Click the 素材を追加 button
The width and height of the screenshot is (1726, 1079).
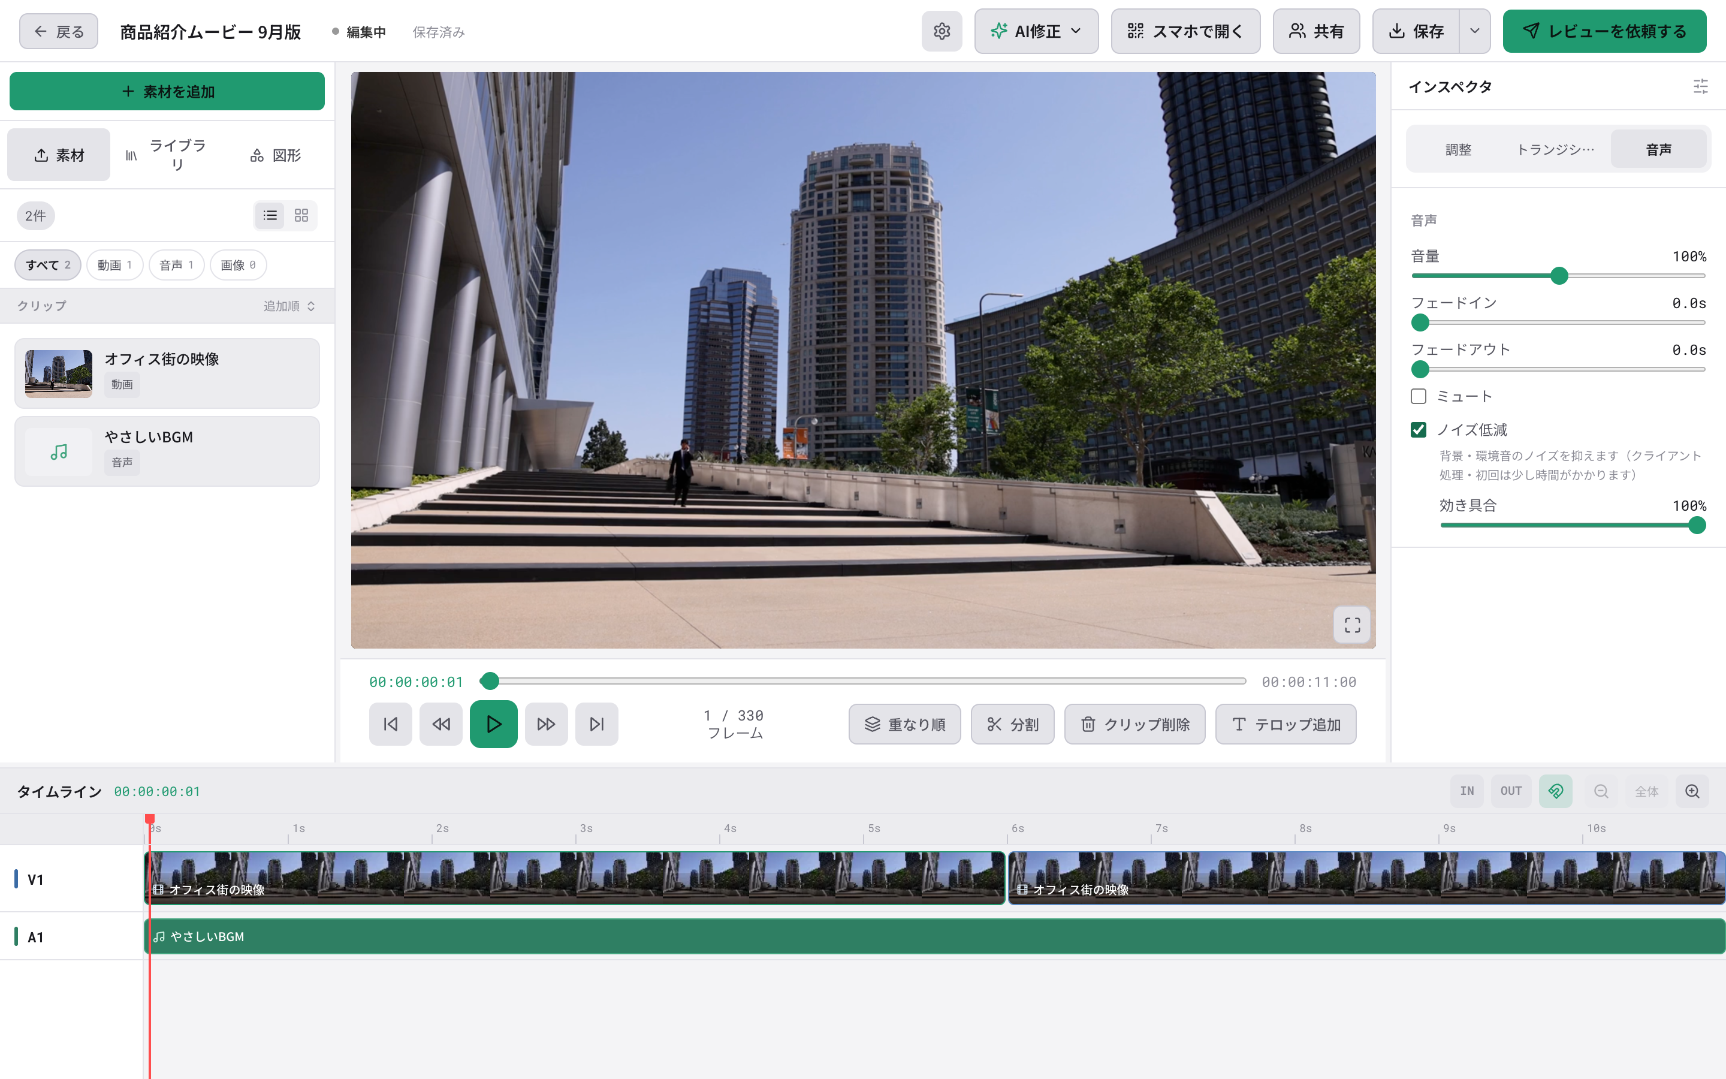[x=167, y=91]
